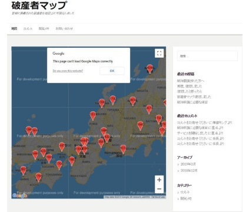243x212 pixels.
Task: Open the 2019年3月 archive entry
Action: (188, 164)
